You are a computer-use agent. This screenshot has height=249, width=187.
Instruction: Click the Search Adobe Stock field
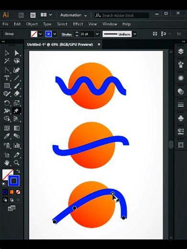(122, 15)
